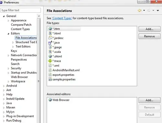Image resolution: width=162 pixels, height=123 pixels.
Task: Expand the Android preferences node
Action: point(4,86)
